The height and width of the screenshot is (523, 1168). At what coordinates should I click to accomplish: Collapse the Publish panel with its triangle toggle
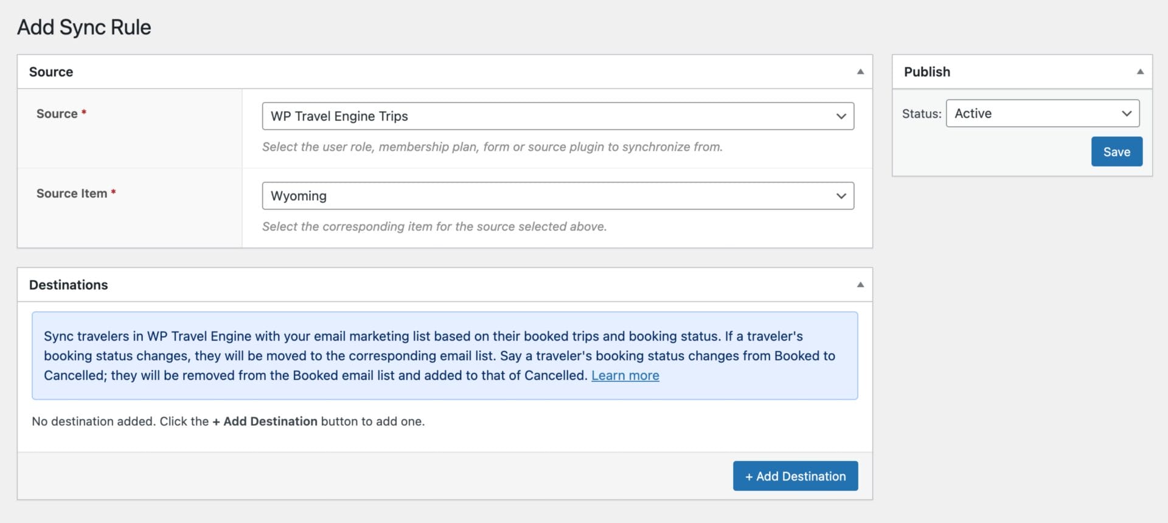point(1140,72)
